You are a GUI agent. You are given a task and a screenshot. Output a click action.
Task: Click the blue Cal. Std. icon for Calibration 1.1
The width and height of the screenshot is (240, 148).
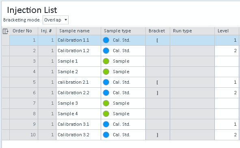(106, 40)
